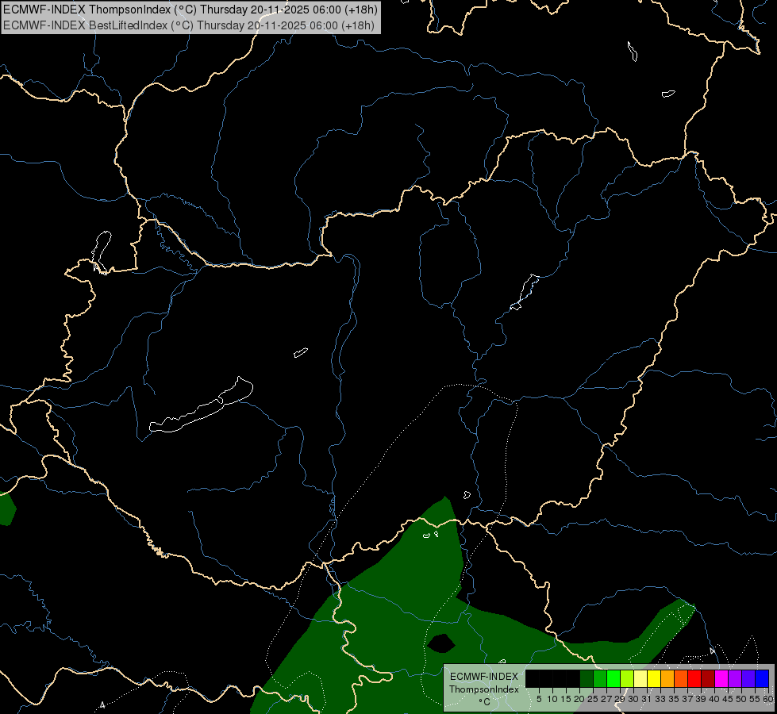
Task: Click the '°C' unit label in legend
Action: pyautogui.click(x=485, y=702)
